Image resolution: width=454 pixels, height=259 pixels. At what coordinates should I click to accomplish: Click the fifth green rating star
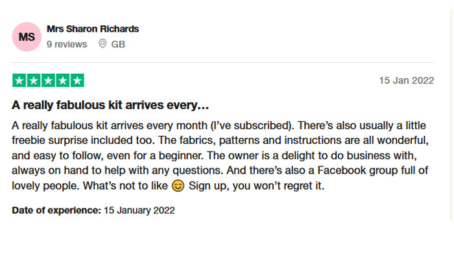(77, 81)
